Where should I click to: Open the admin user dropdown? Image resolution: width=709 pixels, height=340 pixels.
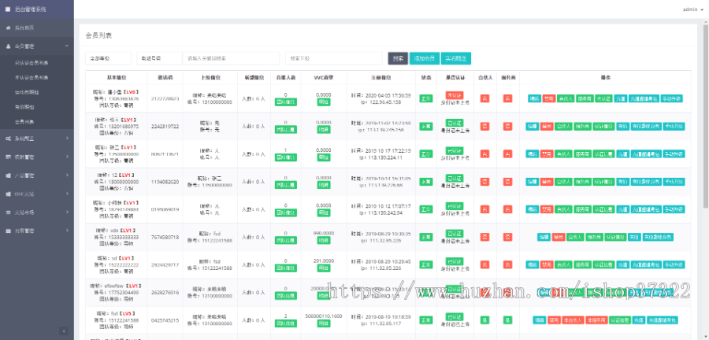[692, 9]
